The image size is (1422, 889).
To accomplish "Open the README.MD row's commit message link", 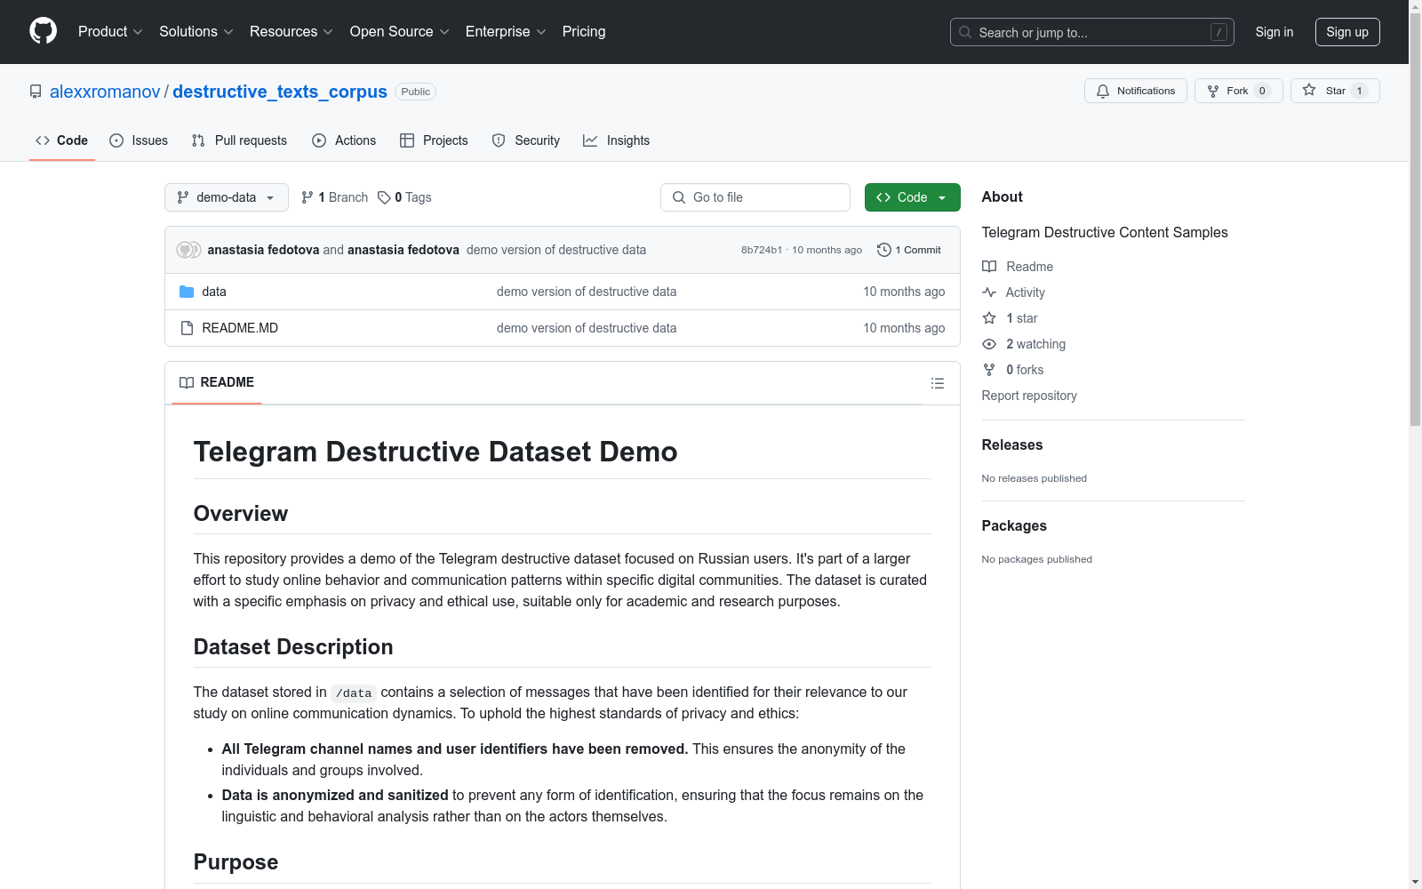I will click(x=587, y=328).
